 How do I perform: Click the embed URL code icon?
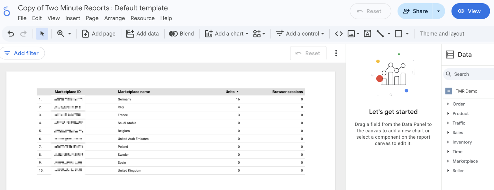339,34
